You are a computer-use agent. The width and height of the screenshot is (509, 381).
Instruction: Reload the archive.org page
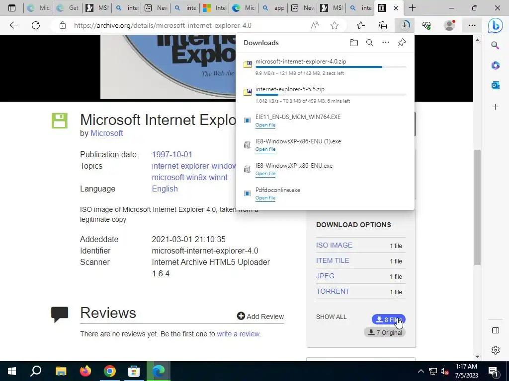36,25
